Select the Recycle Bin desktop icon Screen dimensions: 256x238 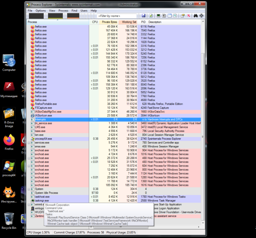click(x=9, y=221)
